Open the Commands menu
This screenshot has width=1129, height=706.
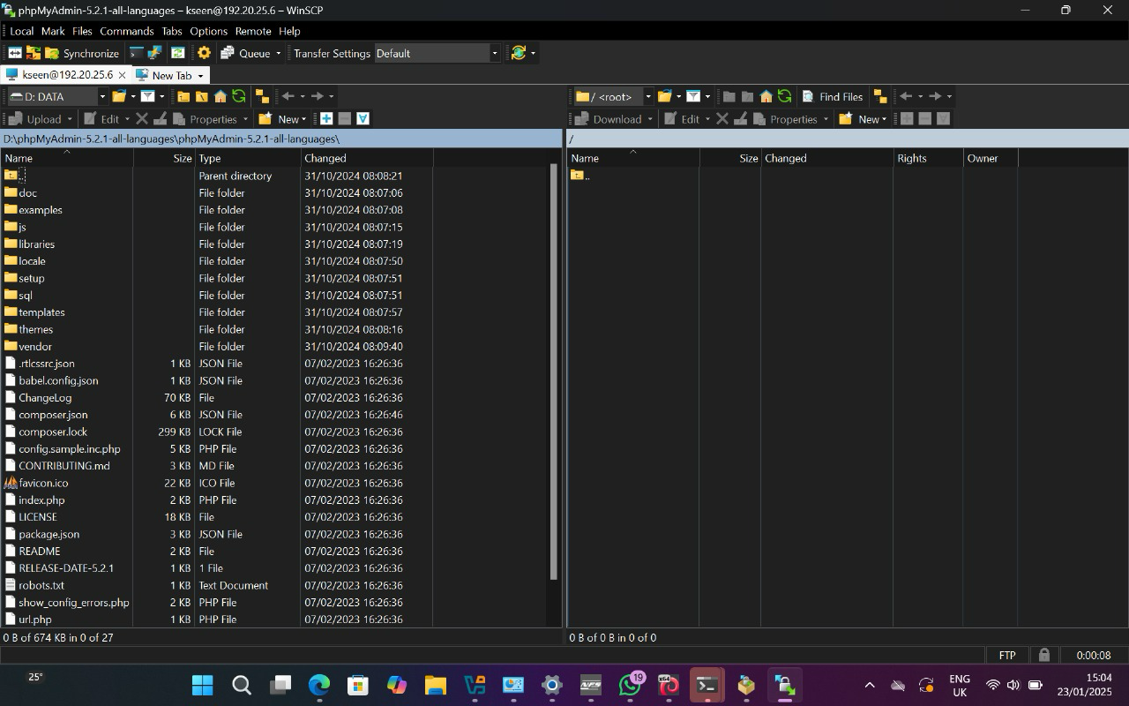tap(126, 31)
